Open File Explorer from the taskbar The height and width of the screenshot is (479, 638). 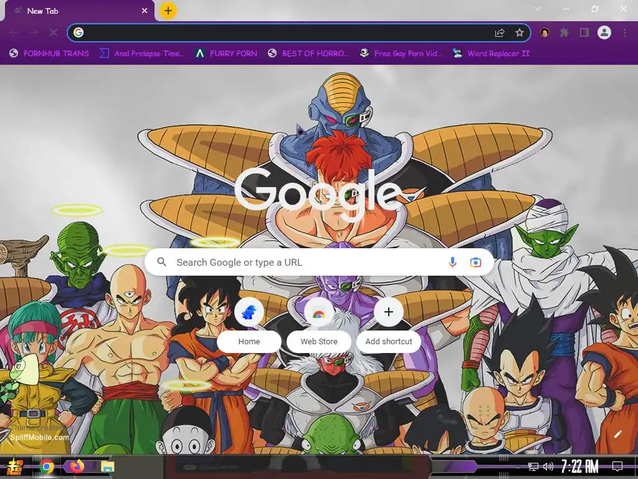coord(107,467)
